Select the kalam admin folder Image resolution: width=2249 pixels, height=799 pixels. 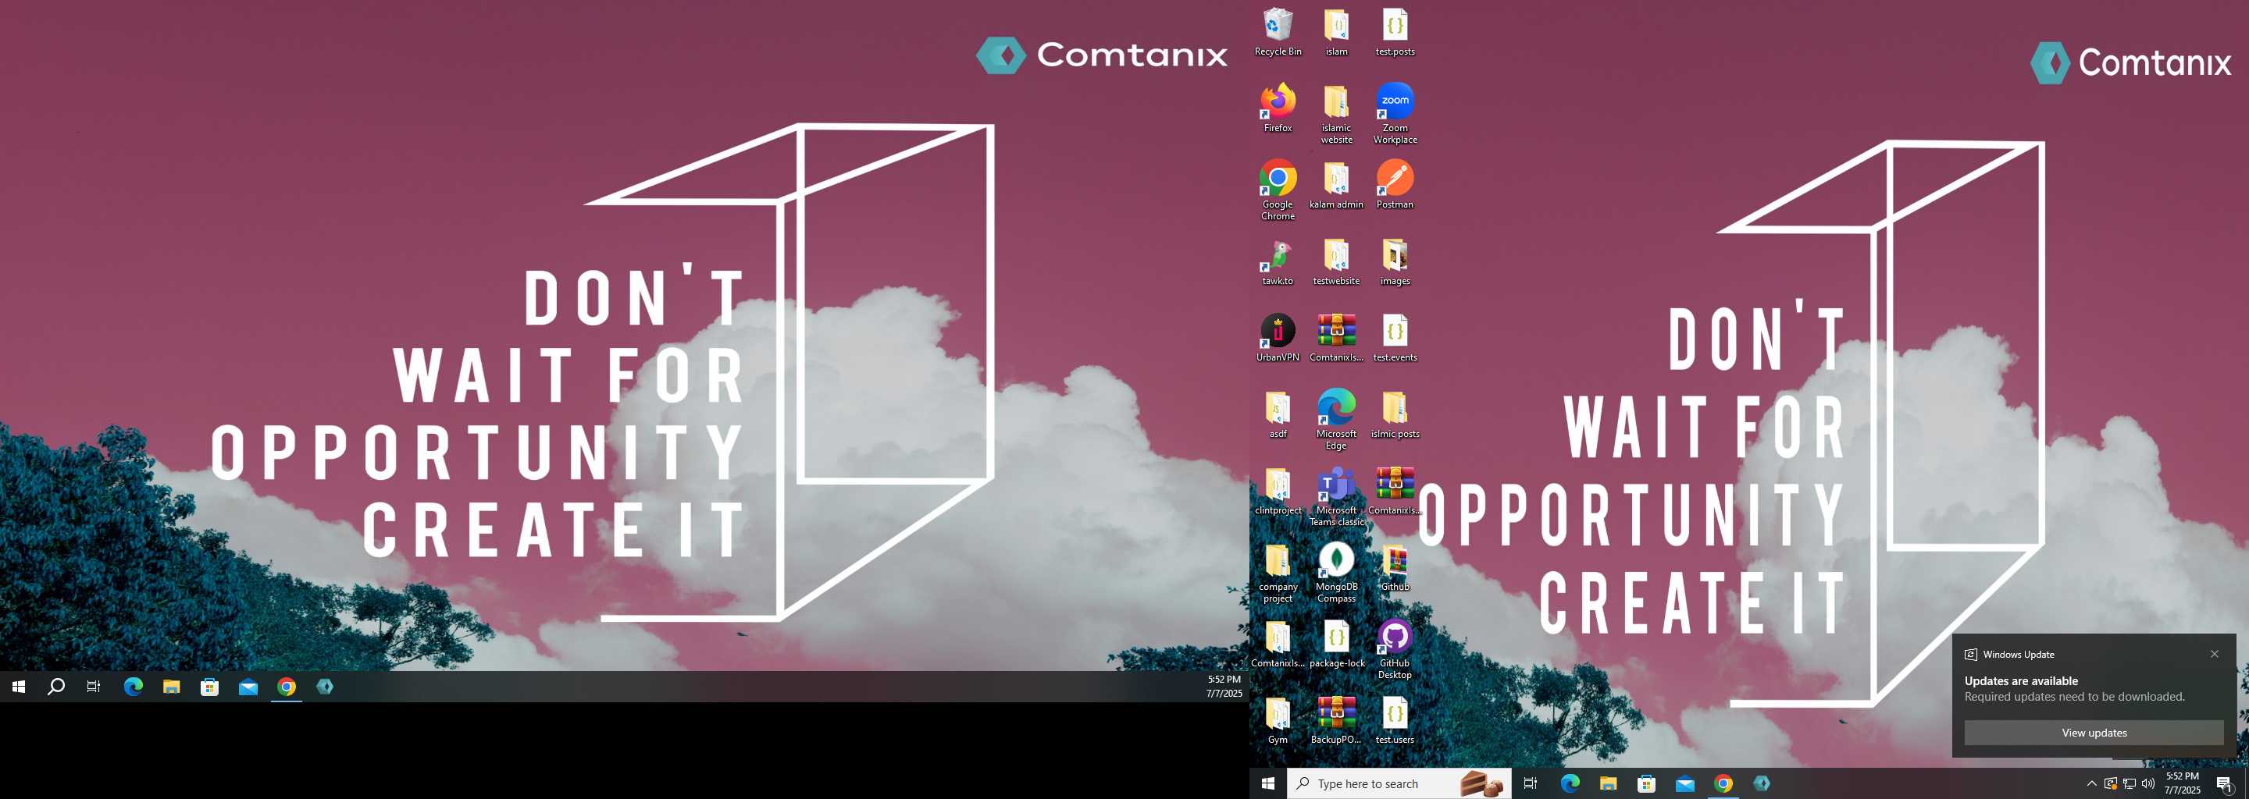click(x=1336, y=185)
